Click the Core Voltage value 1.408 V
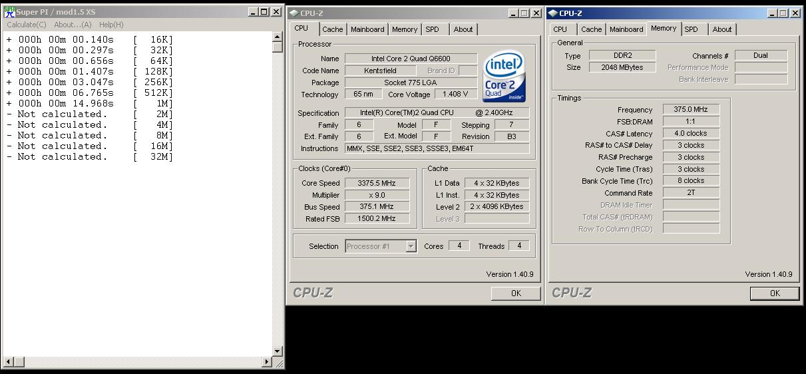 pyautogui.click(x=455, y=94)
